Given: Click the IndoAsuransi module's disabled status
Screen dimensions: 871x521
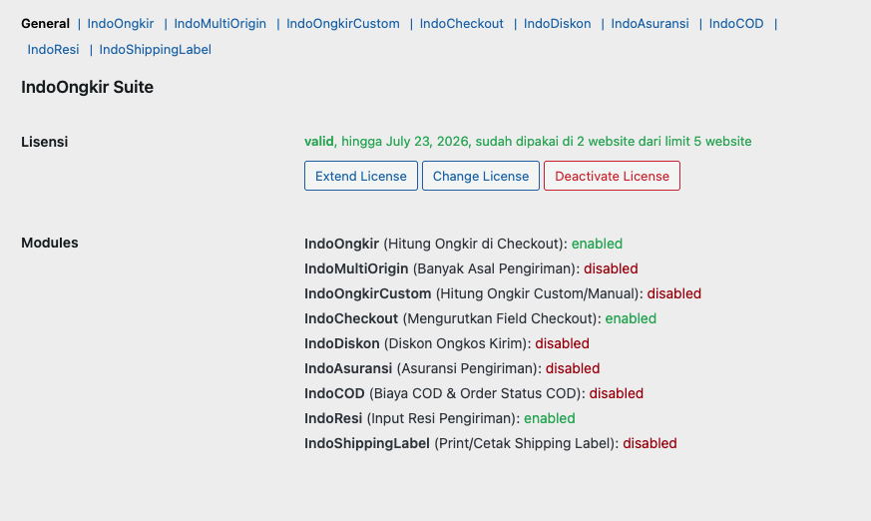Looking at the screenshot, I should pyautogui.click(x=573, y=368).
